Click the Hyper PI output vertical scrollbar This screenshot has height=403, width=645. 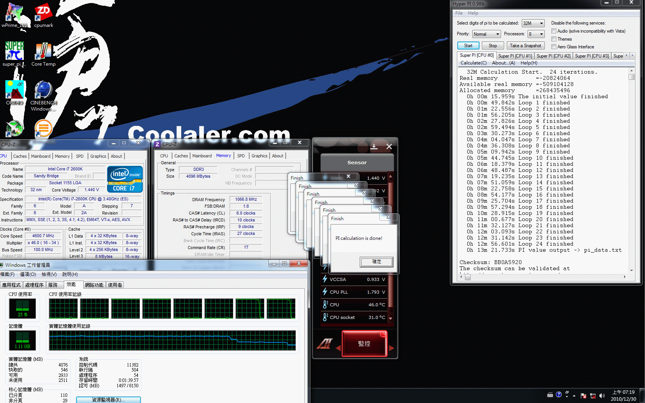(x=631, y=170)
